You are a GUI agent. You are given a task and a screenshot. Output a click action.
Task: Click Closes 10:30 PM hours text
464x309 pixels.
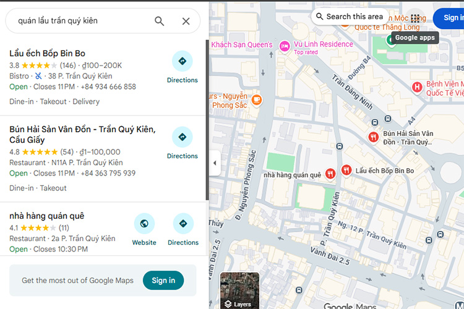(61, 249)
